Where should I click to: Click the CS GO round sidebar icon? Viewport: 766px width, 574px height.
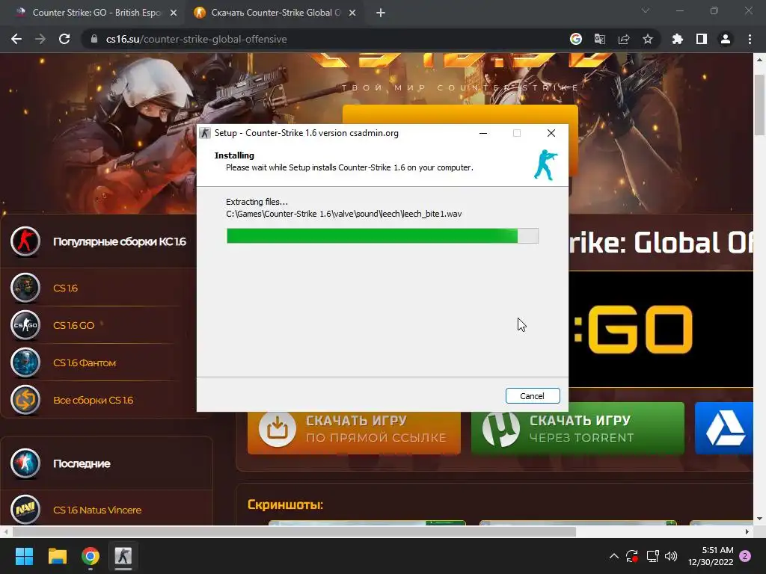coord(25,325)
